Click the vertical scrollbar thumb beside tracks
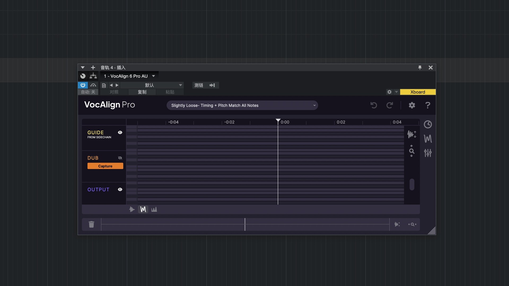This screenshot has height=286, width=509. coord(412,185)
